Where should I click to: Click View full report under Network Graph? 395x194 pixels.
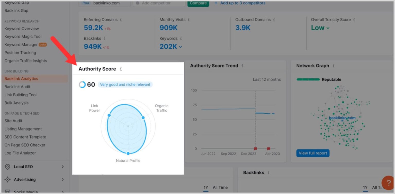(x=313, y=153)
